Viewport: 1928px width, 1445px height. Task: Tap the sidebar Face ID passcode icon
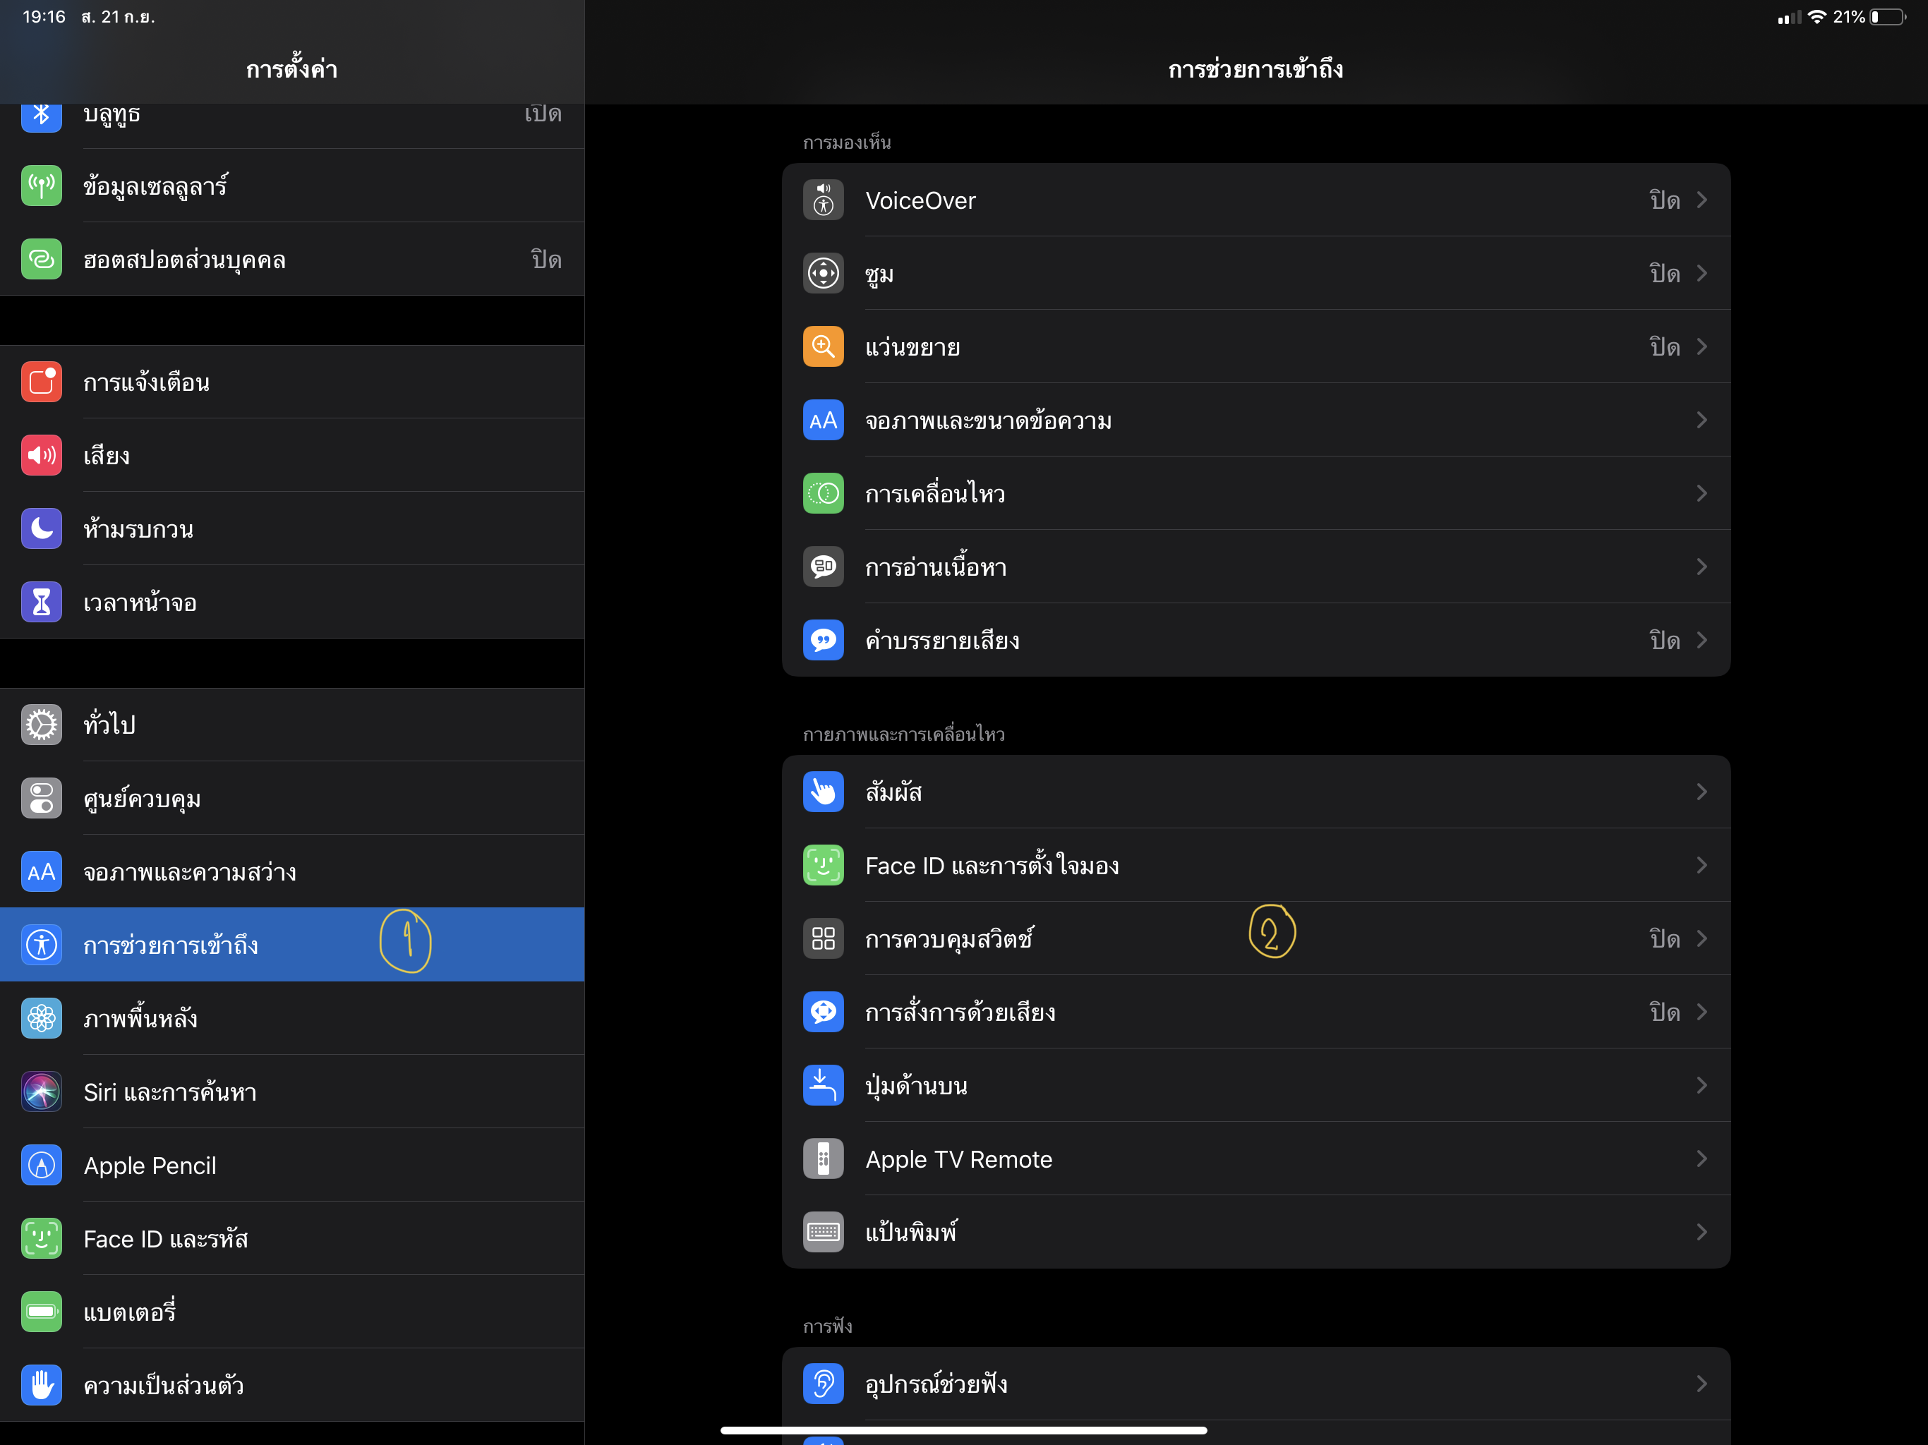point(41,1238)
